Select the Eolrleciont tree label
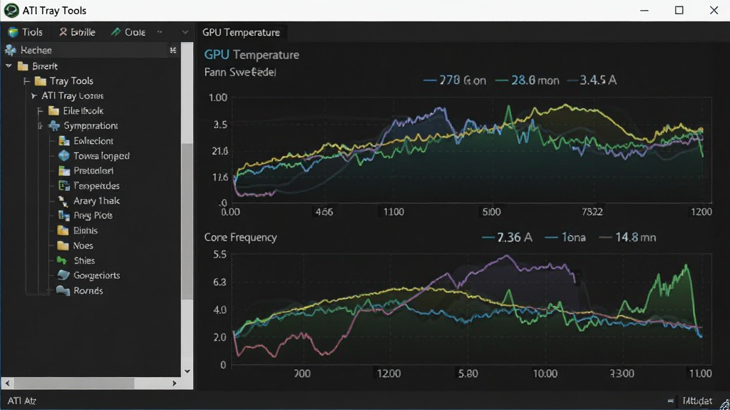Viewport: 730px width, 410px height. click(93, 141)
